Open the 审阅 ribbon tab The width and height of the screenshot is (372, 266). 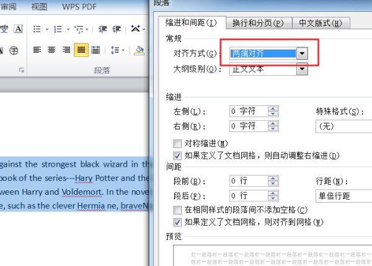[x=9, y=7]
